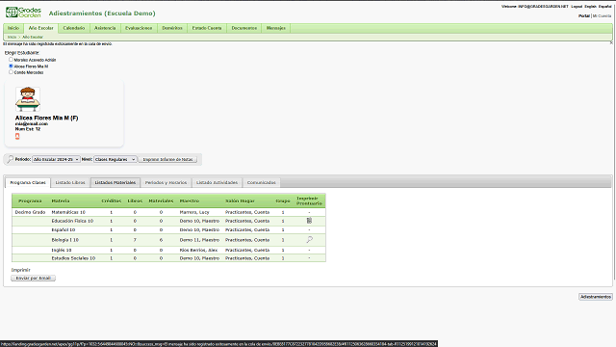Viewport: 616px width, 347px height.
Task: Open the Año Escolar menu tab
Action: (x=40, y=28)
